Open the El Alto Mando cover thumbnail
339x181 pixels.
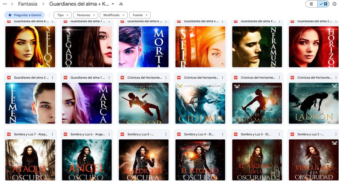(x=257, y=103)
